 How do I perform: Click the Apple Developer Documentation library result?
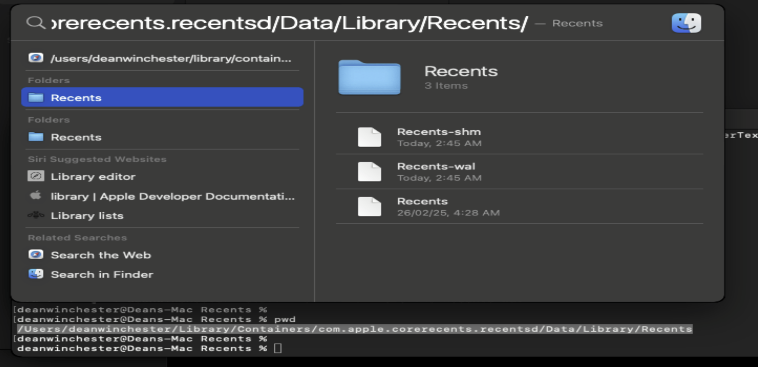[172, 196]
